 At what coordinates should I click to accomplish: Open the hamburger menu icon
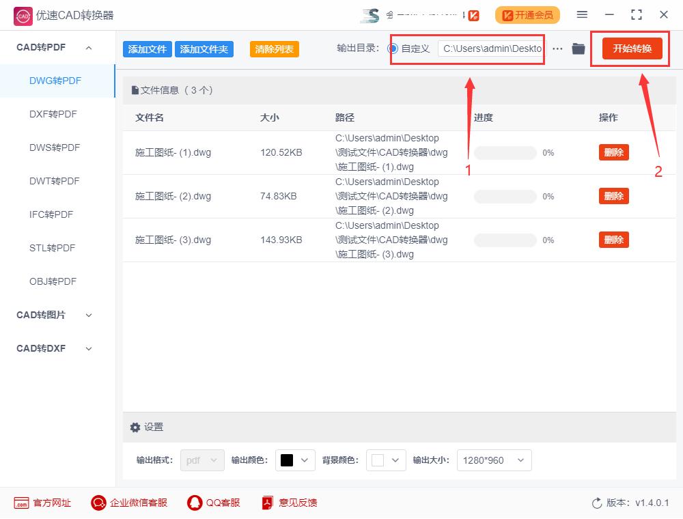click(x=582, y=15)
